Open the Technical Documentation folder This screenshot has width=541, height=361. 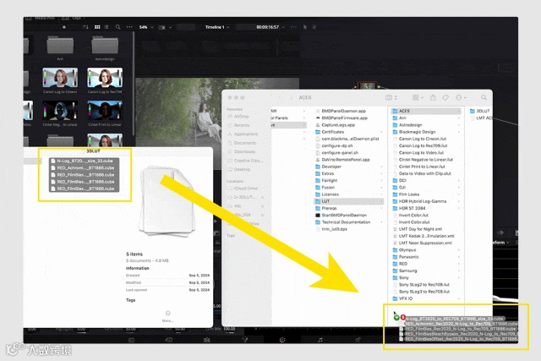point(342,222)
